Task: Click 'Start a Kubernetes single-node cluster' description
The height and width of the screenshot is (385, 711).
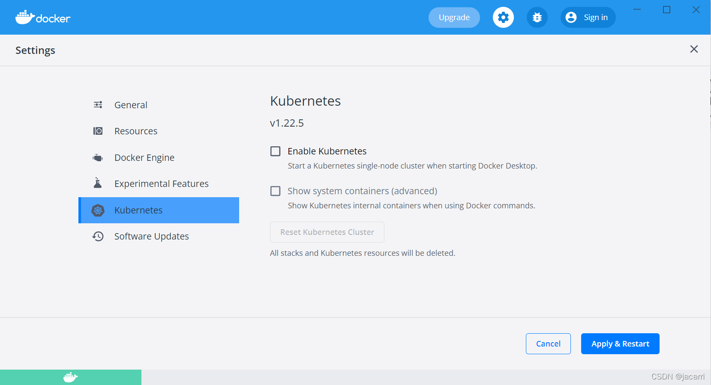Action: pos(412,166)
